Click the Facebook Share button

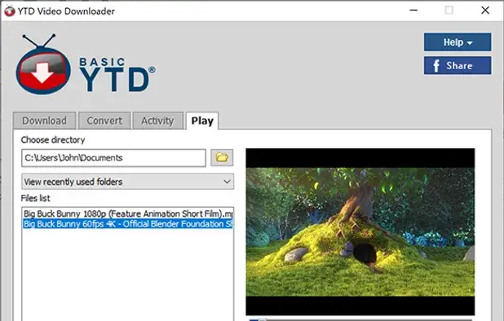(x=458, y=65)
